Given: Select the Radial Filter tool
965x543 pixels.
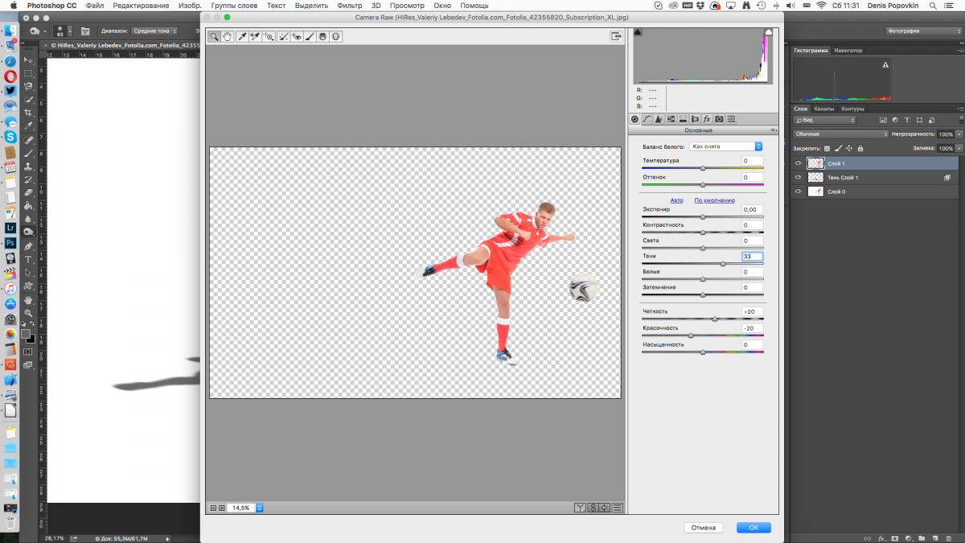Looking at the screenshot, I should [335, 36].
